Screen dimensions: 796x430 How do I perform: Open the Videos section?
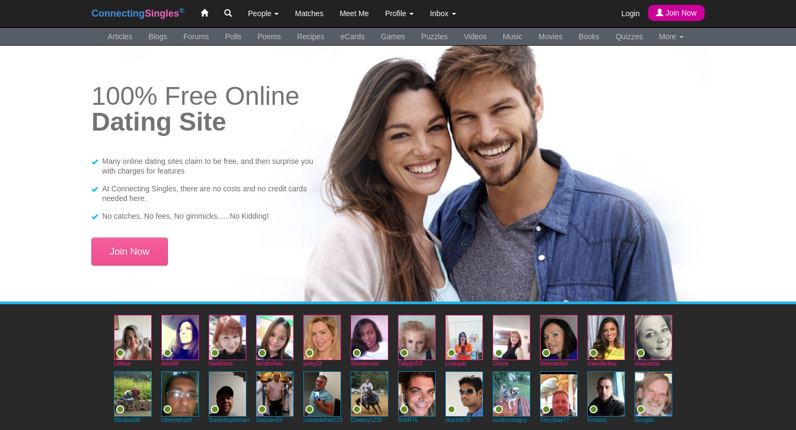point(475,37)
